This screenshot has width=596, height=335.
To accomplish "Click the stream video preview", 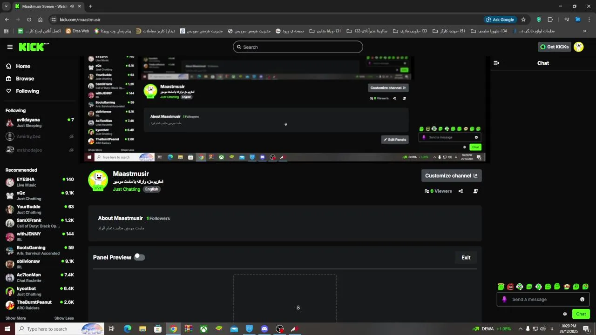I will (285, 109).
